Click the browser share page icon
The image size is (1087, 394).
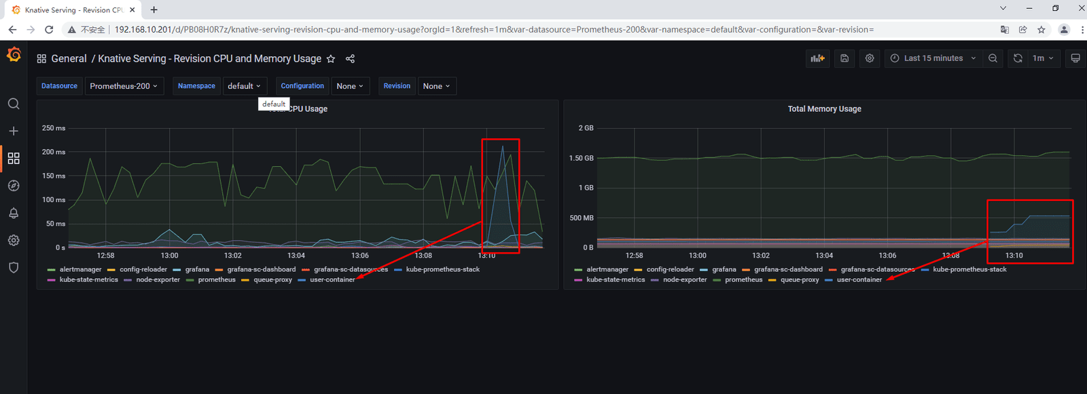click(1023, 30)
